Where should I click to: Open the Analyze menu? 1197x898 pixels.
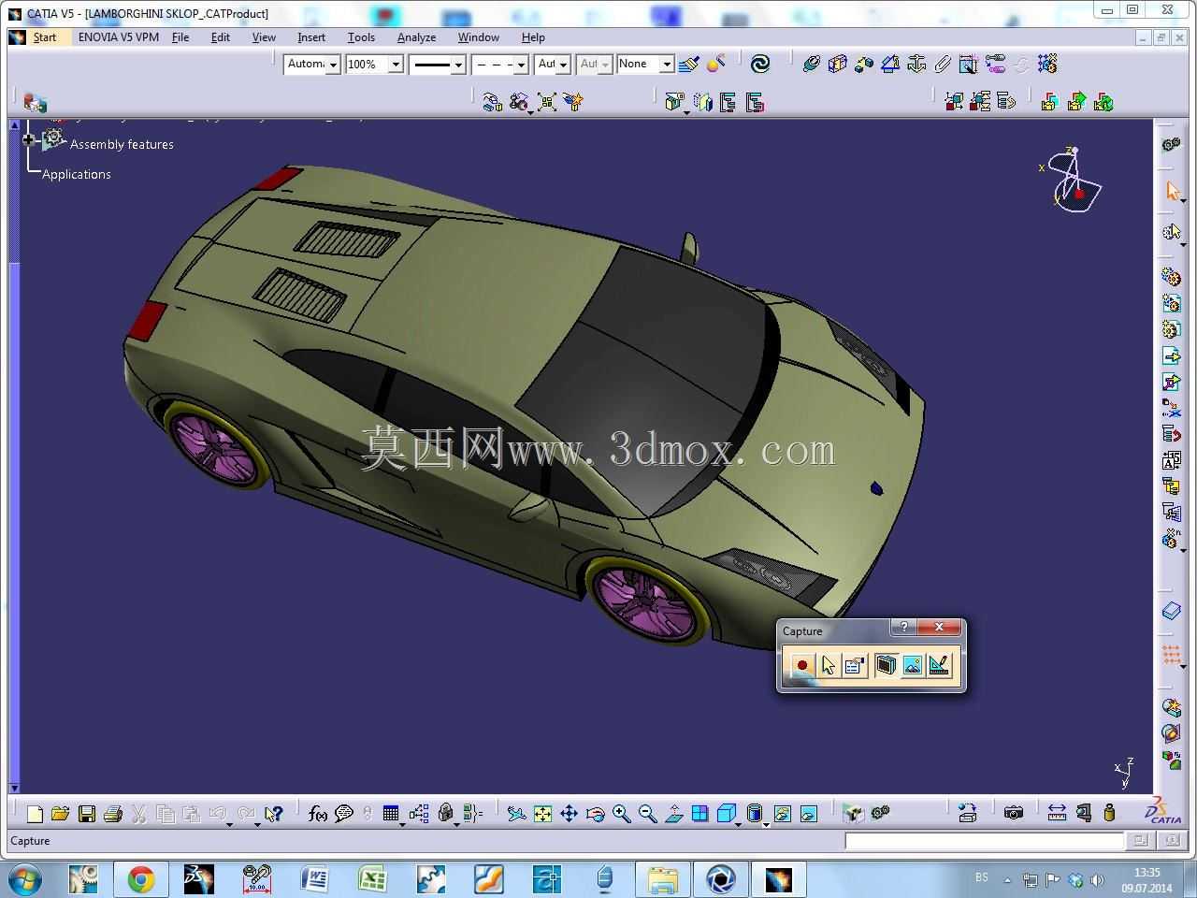pyautogui.click(x=416, y=37)
